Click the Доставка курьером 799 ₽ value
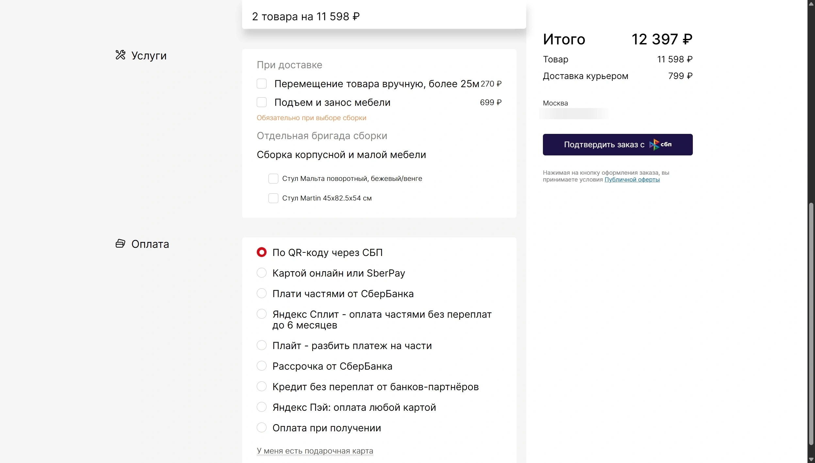 680,76
